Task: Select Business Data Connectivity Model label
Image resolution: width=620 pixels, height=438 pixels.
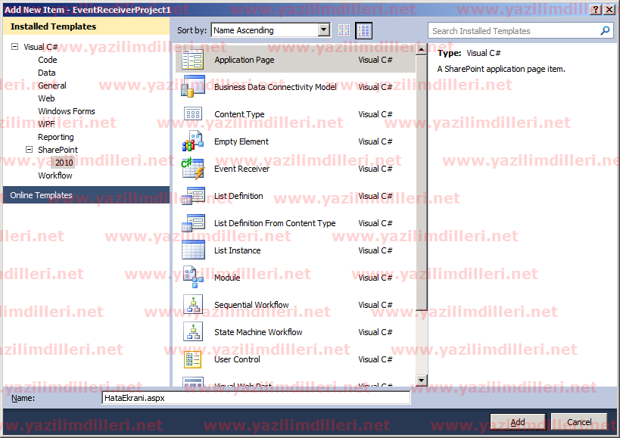Action: (276, 87)
